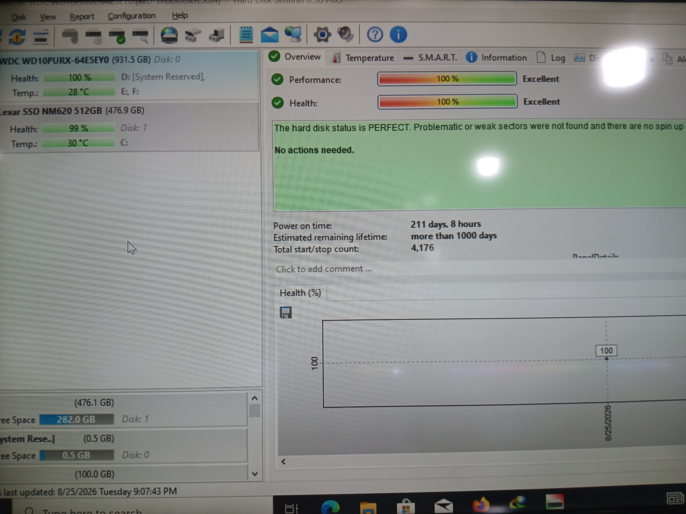Click the 100 data point label on chart

click(x=606, y=350)
